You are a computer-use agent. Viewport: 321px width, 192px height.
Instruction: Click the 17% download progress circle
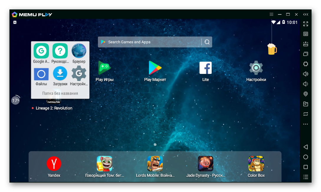[16, 100]
